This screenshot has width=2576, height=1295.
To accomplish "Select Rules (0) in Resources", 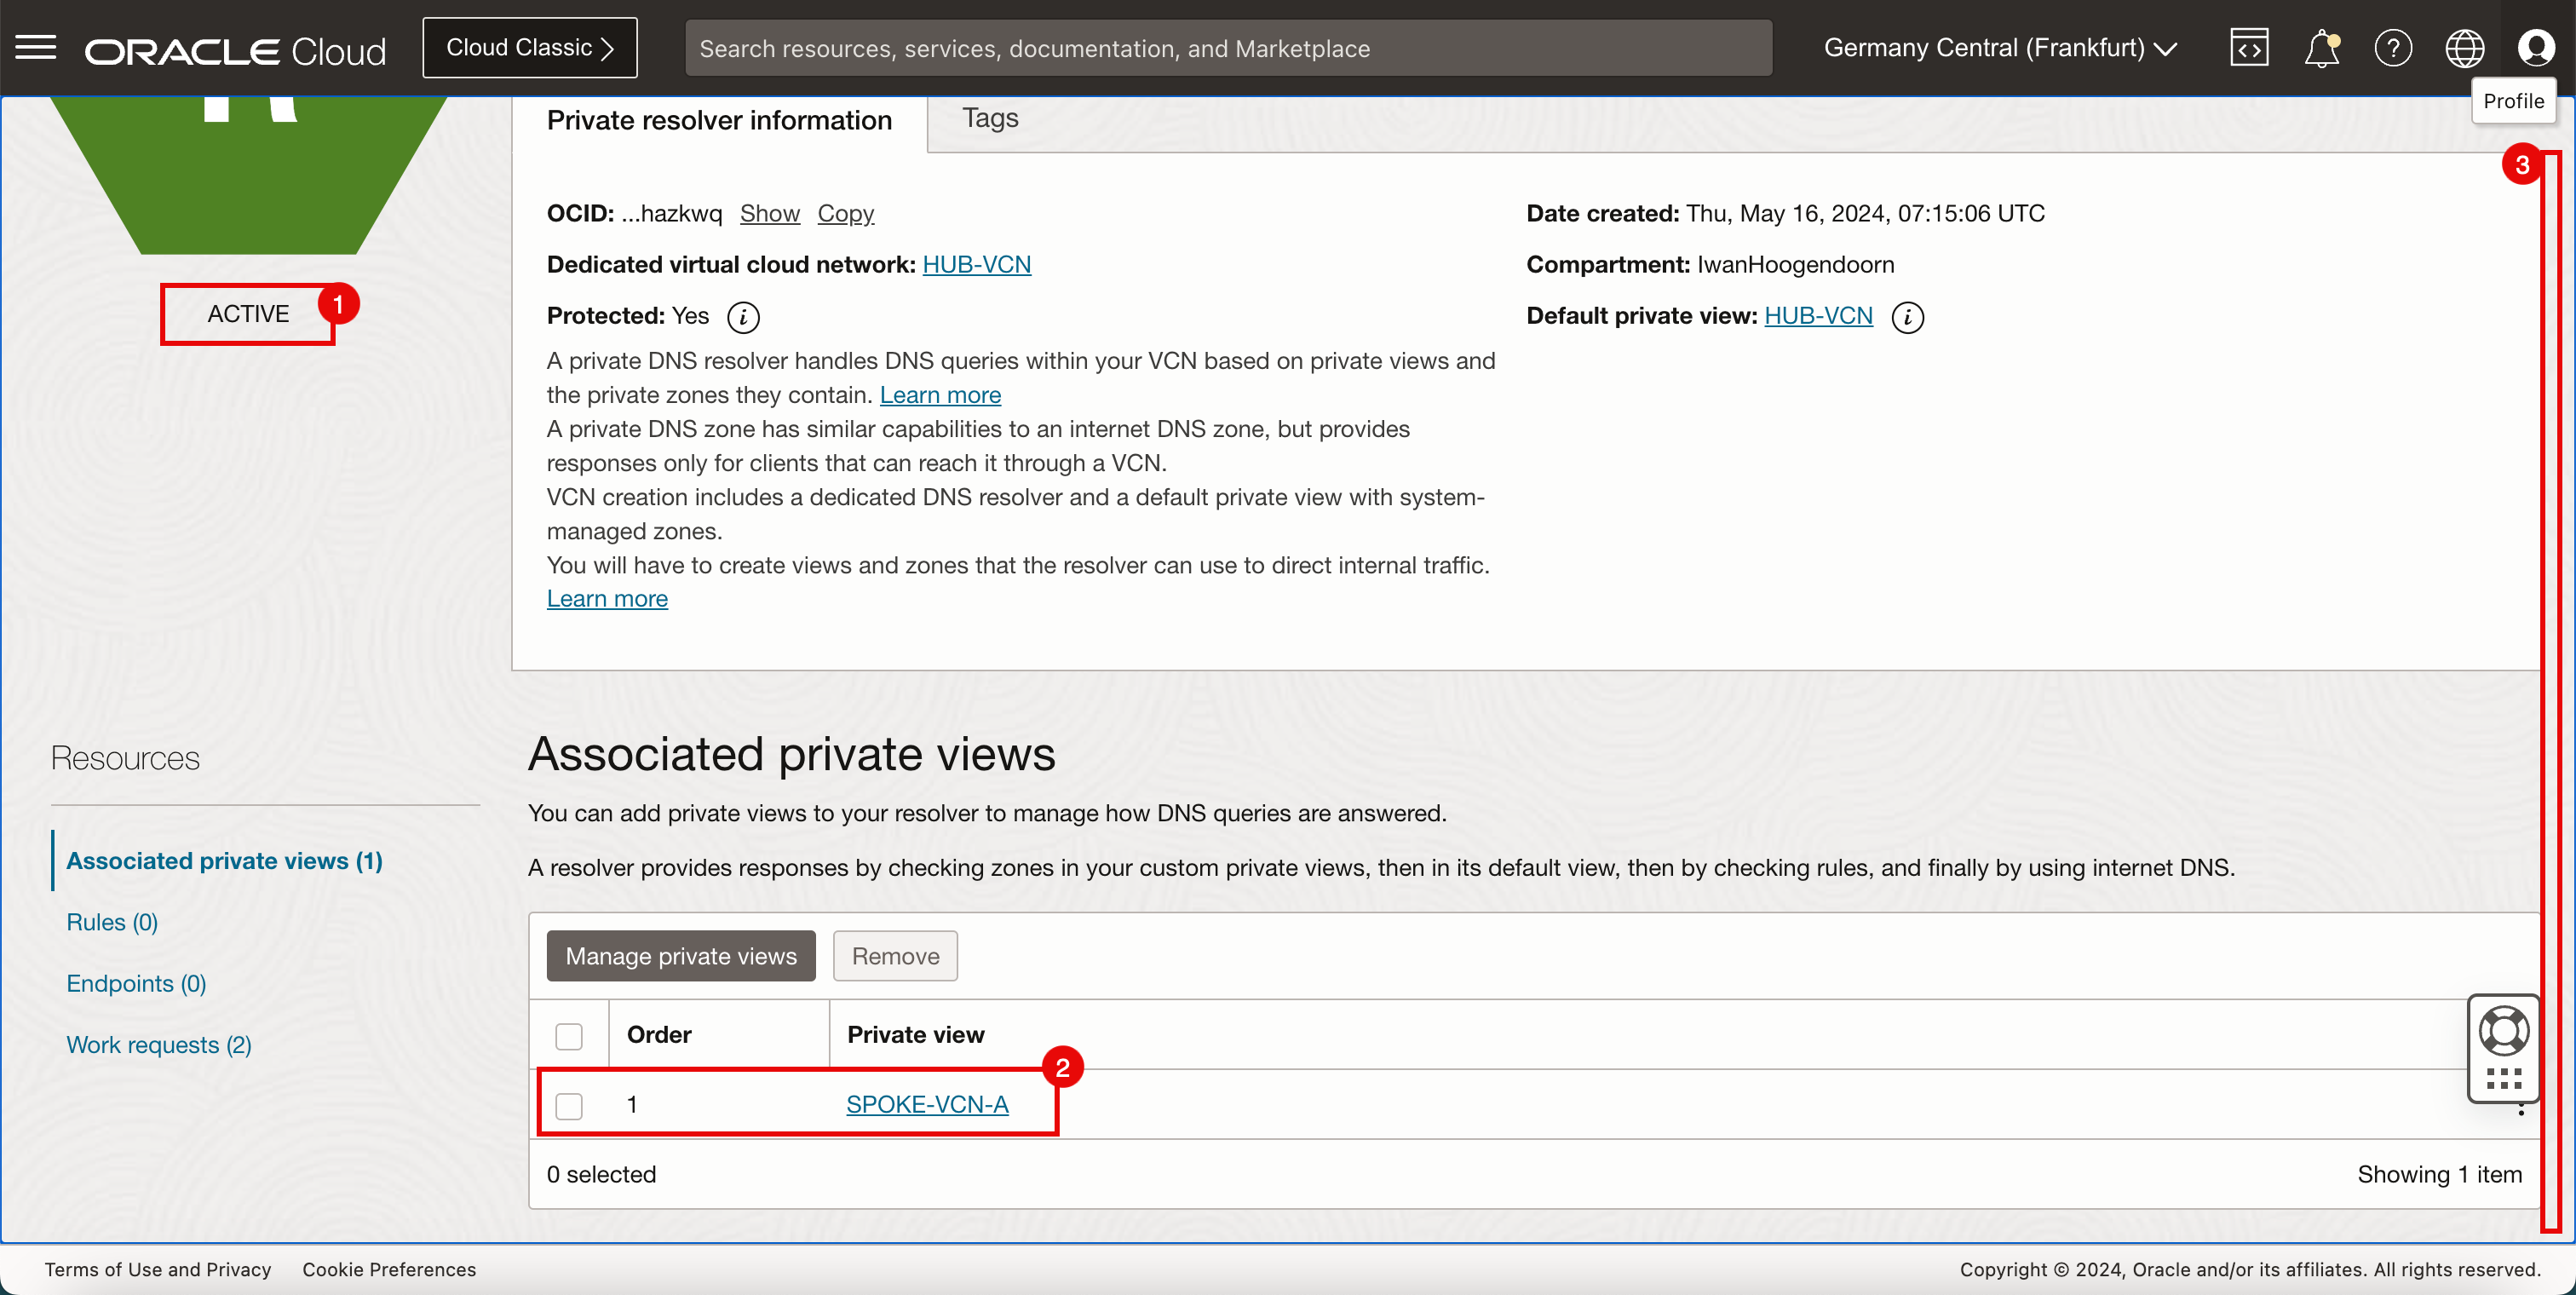I will (112, 922).
